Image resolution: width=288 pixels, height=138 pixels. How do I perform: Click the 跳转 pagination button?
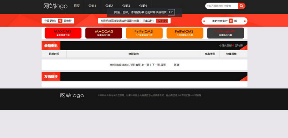pyautogui.click(x=177, y=65)
